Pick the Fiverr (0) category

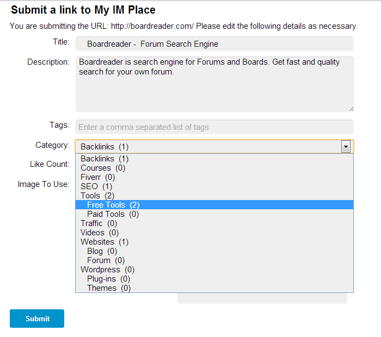coord(214,177)
